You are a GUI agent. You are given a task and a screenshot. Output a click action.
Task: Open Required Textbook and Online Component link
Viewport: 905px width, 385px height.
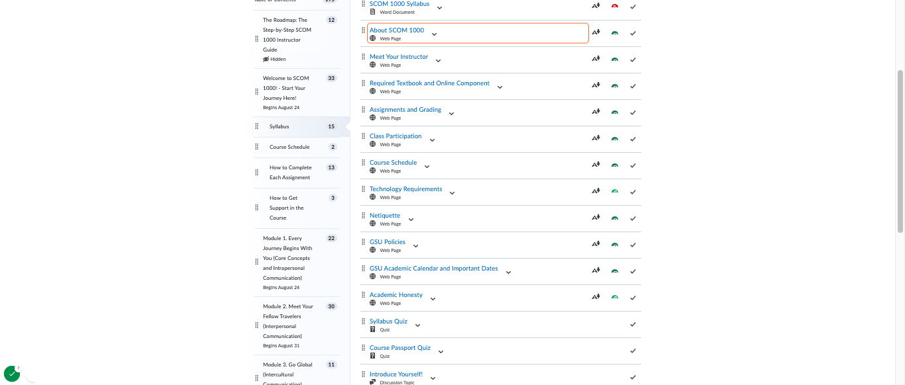(429, 83)
